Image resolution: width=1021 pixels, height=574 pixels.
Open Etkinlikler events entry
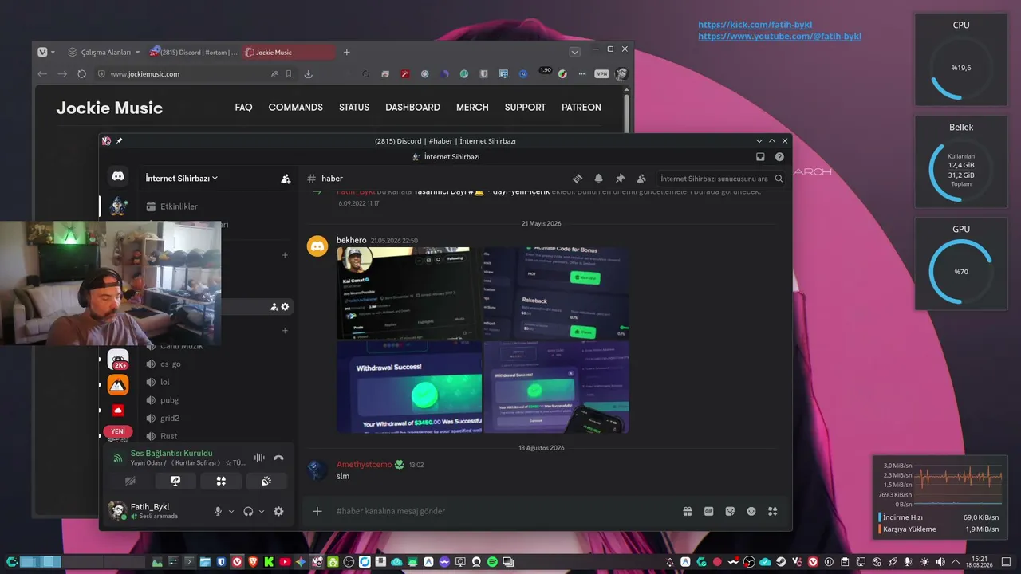179,206
